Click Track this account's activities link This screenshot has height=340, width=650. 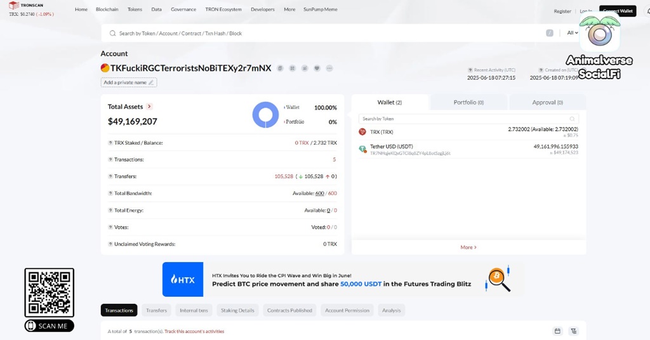click(x=194, y=331)
